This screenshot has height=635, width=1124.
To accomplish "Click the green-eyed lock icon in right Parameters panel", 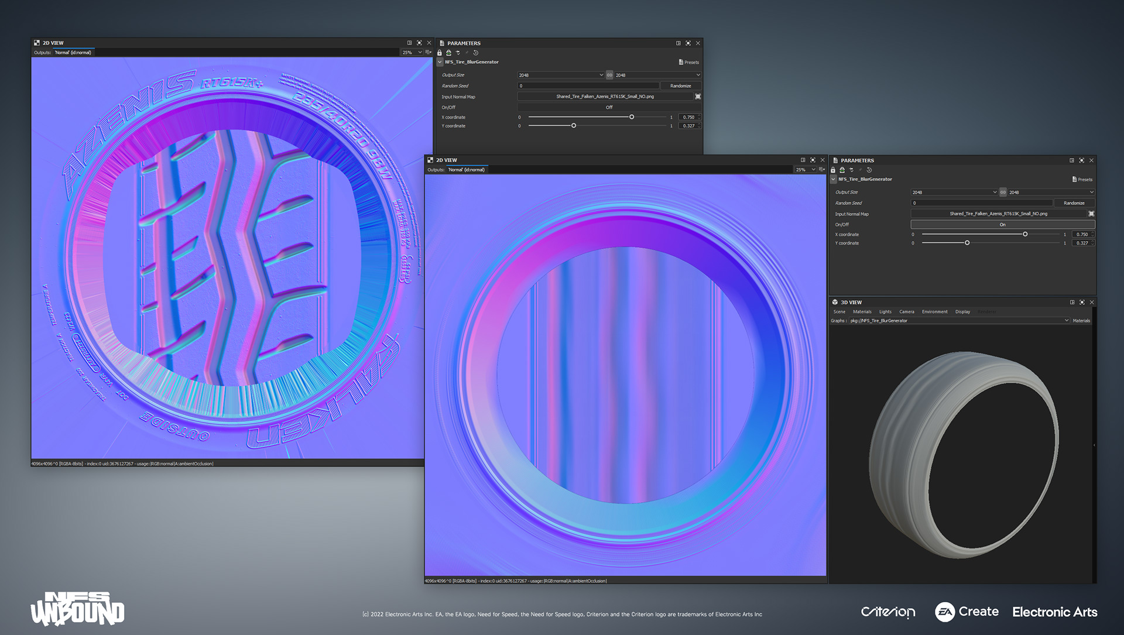I will coord(842,170).
